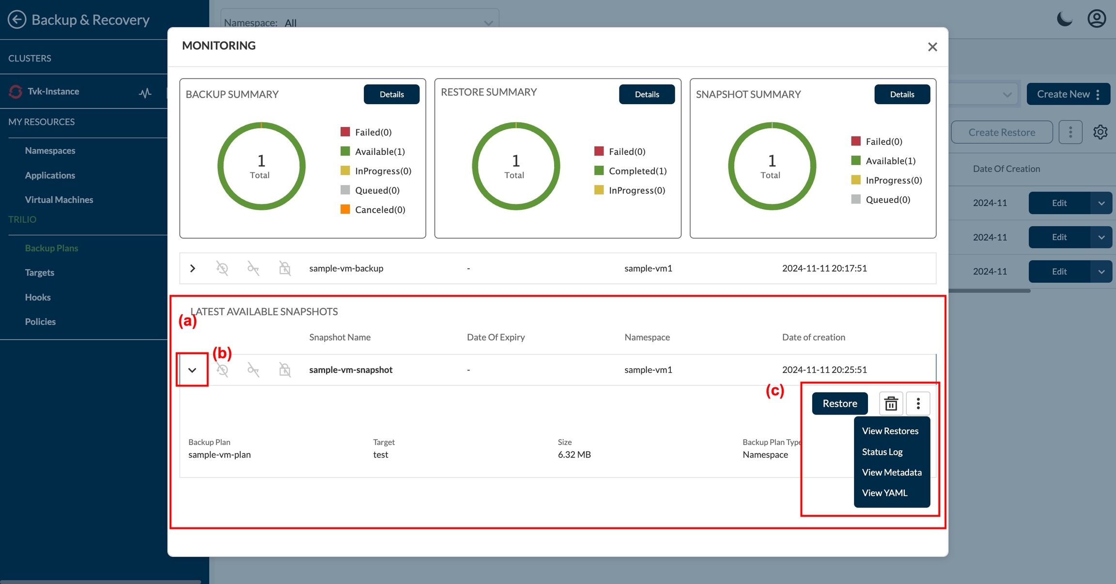Delete snapshot using the trash icon
The width and height of the screenshot is (1116, 584).
[891, 403]
